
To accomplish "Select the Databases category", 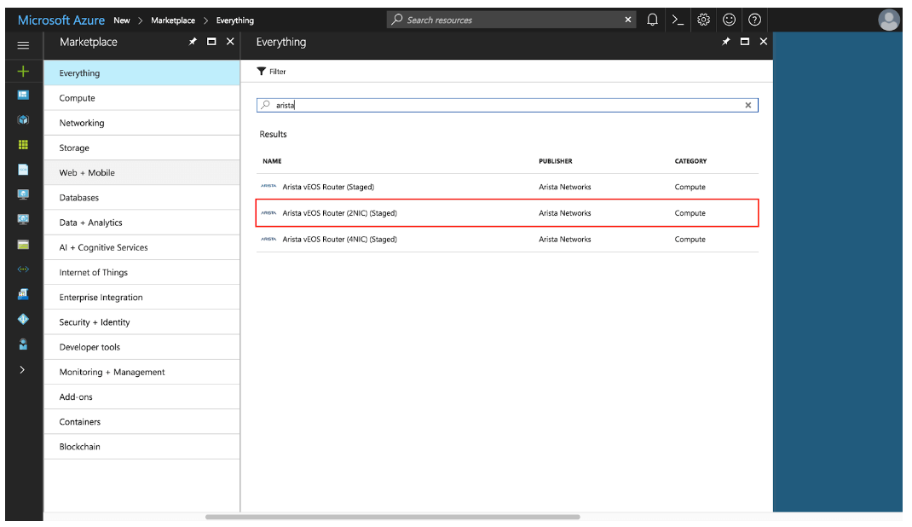I will (x=142, y=198).
